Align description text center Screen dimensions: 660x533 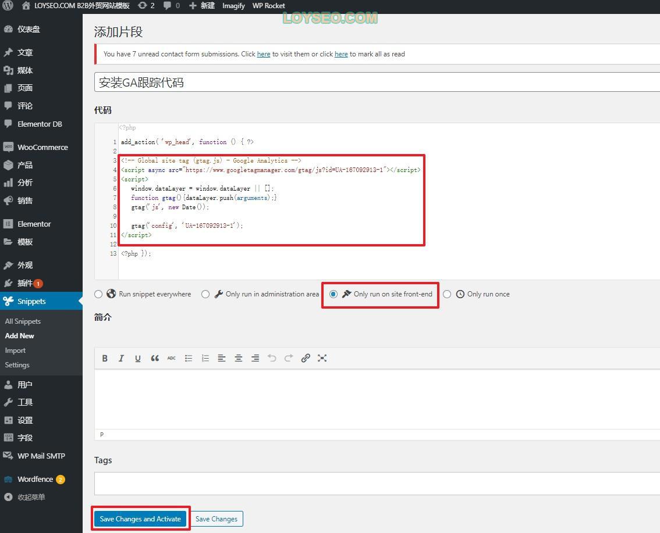pos(238,358)
